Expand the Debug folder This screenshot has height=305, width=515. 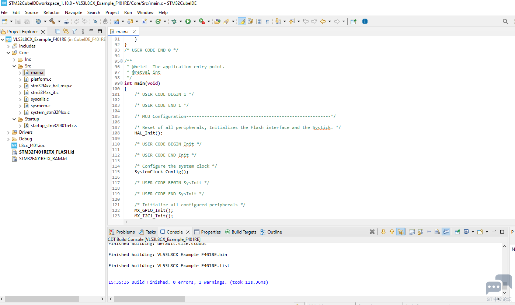(8, 139)
